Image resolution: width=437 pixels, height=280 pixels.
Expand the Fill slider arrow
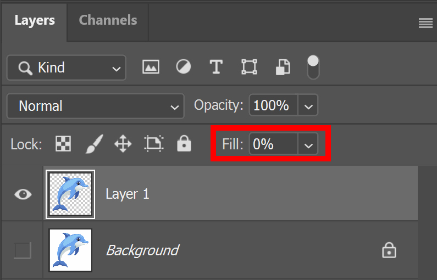point(308,144)
